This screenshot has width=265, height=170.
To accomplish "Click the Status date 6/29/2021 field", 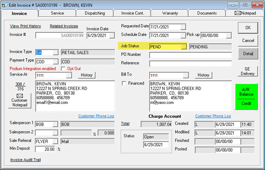I will point(156,145).
